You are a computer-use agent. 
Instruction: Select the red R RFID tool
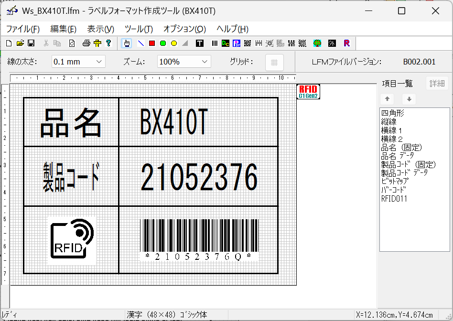coord(347,43)
